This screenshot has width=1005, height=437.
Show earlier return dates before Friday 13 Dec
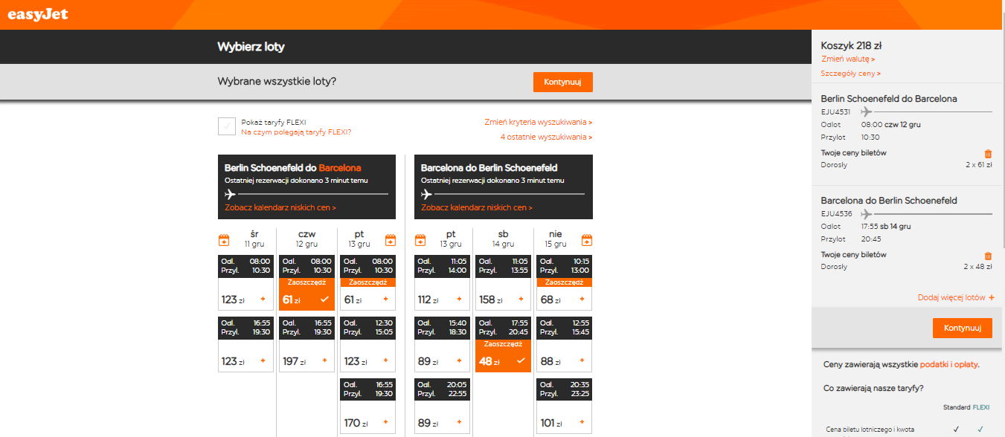click(420, 240)
